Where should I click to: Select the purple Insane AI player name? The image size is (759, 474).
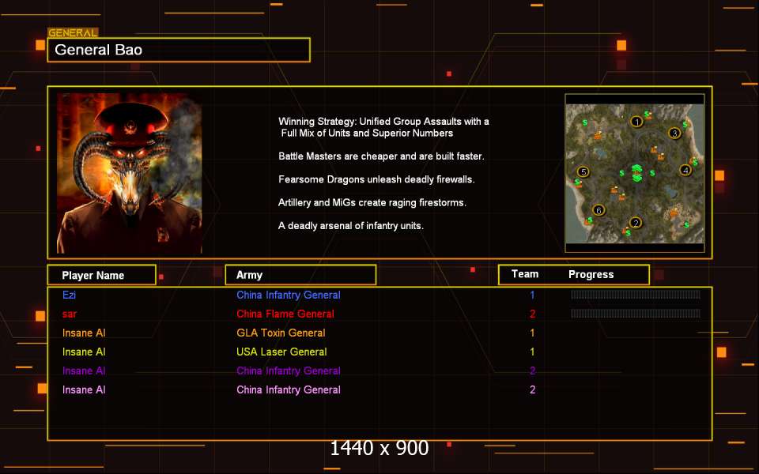click(x=84, y=371)
